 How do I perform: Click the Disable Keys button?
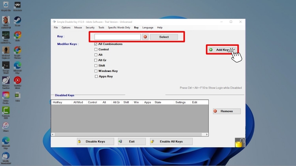95,142
